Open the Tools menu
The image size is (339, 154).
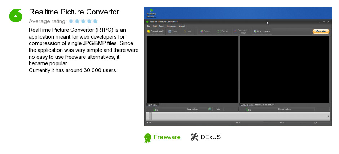coord(162,26)
